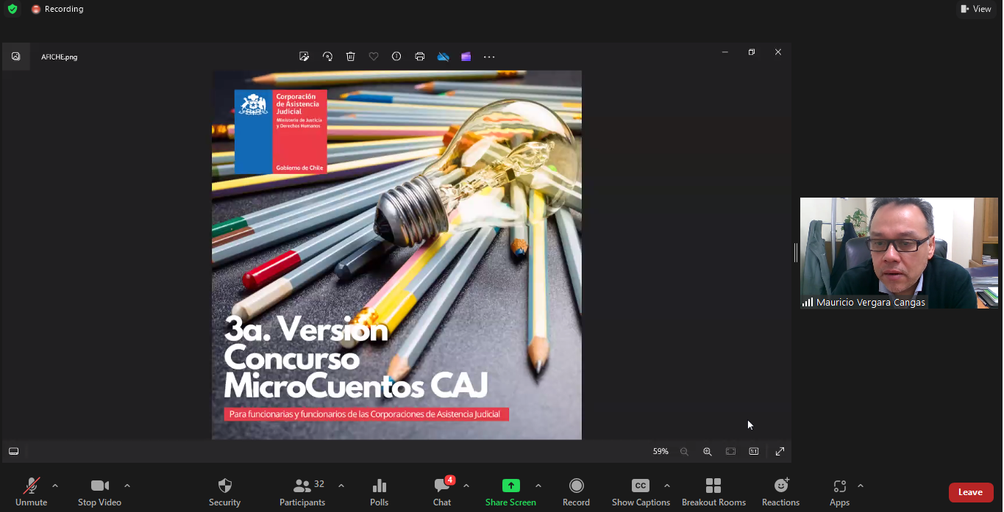Viewport: 1004px width, 512px height.
Task: Expand Share Screen options arrow
Action: [x=538, y=486]
